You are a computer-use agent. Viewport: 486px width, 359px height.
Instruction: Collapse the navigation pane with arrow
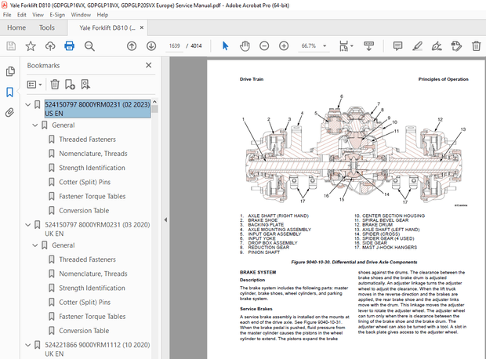165,219
